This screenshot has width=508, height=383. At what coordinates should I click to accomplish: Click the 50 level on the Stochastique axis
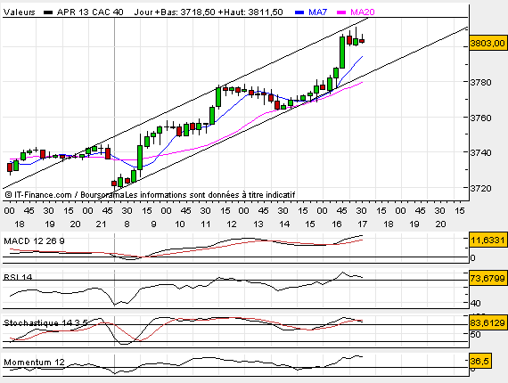[x=476, y=334]
